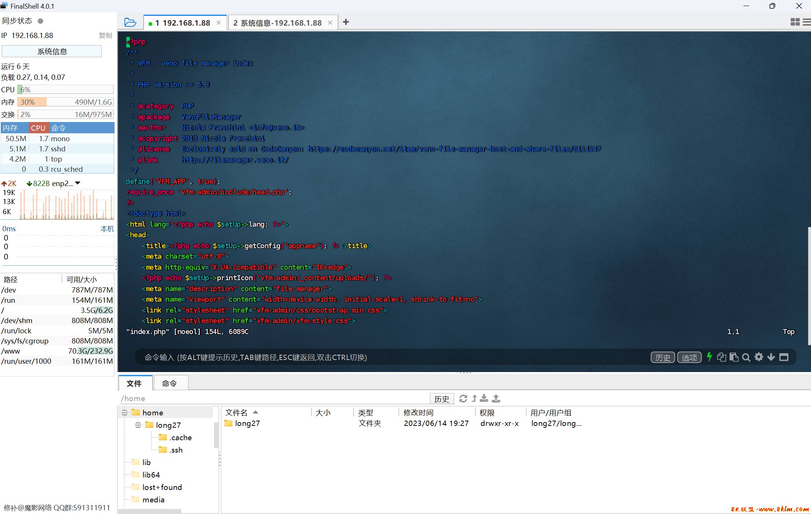Click the upload file icon
This screenshot has width=811, height=514.
tap(496, 398)
